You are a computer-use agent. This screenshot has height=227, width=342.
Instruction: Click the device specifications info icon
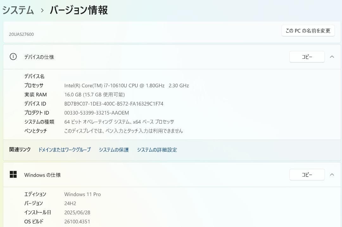point(13,56)
